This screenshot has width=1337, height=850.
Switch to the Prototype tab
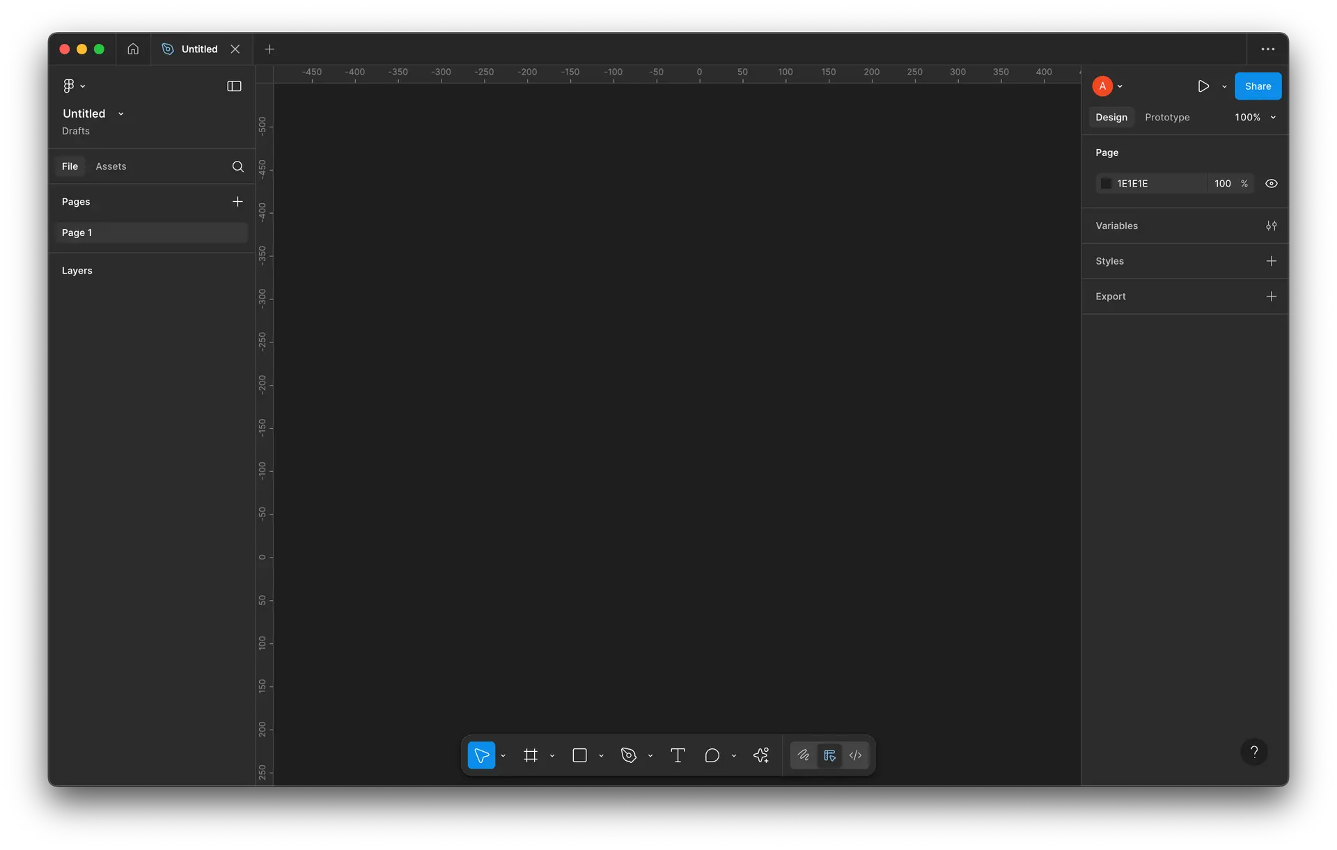tap(1167, 118)
